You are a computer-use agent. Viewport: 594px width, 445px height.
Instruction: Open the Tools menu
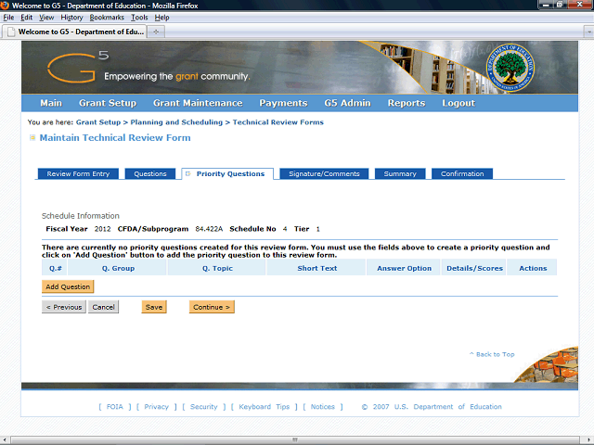[139, 18]
